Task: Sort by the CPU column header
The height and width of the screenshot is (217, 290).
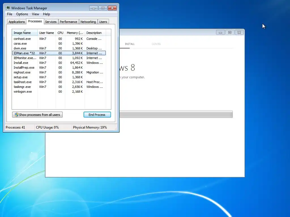Action: pos(60,33)
